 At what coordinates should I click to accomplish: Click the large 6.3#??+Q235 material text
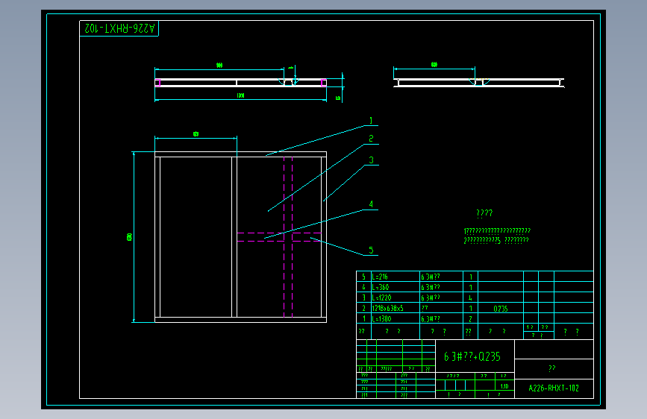(x=472, y=356)
